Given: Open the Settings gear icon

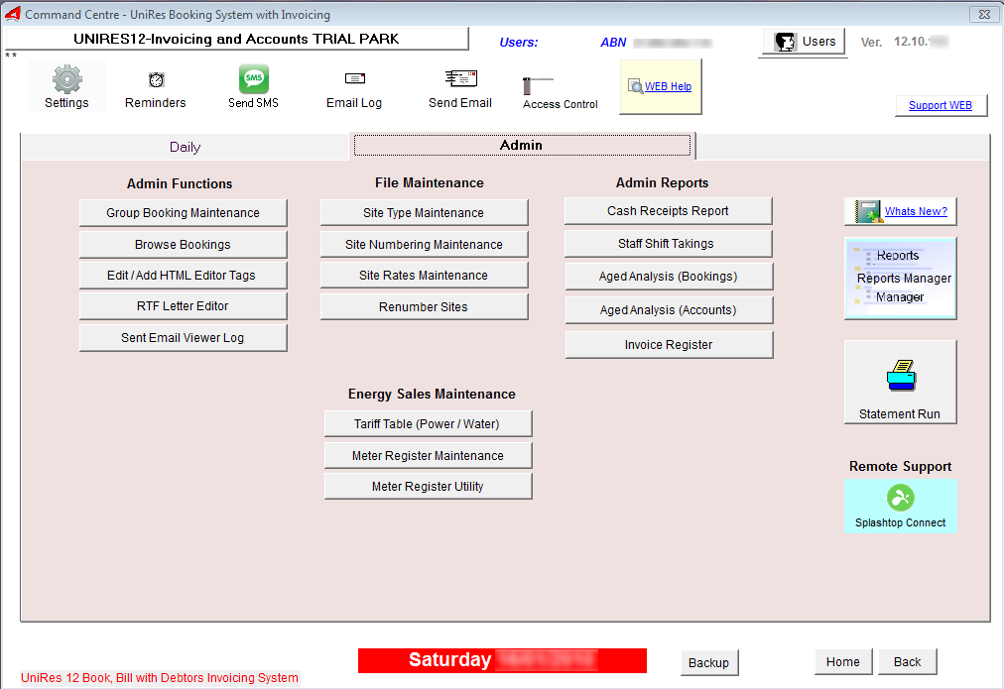Looking at the screenshot, I should 66,79.
